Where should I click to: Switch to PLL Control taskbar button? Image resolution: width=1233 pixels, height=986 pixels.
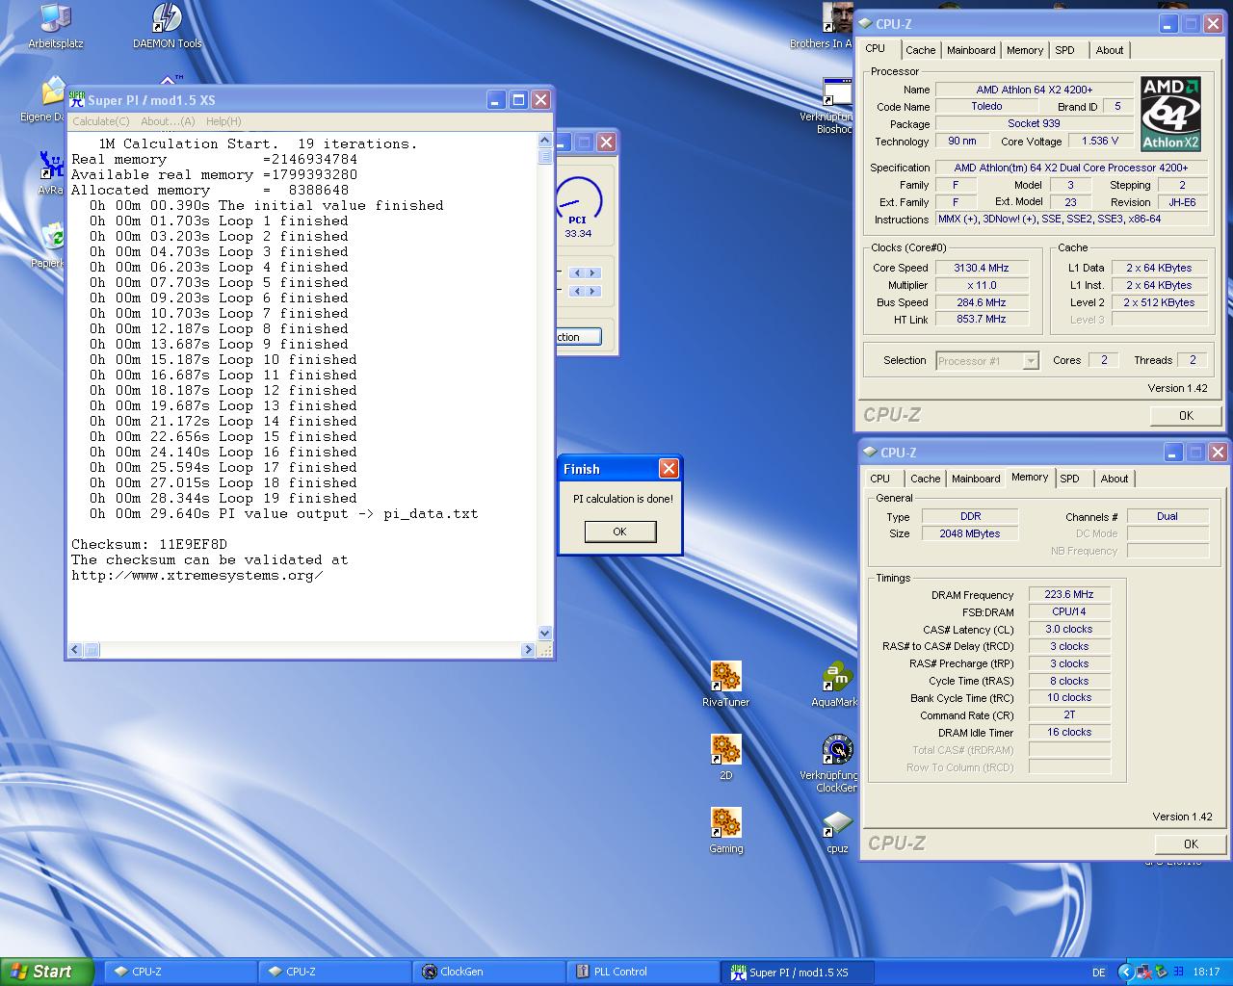[x=643, y=972]
